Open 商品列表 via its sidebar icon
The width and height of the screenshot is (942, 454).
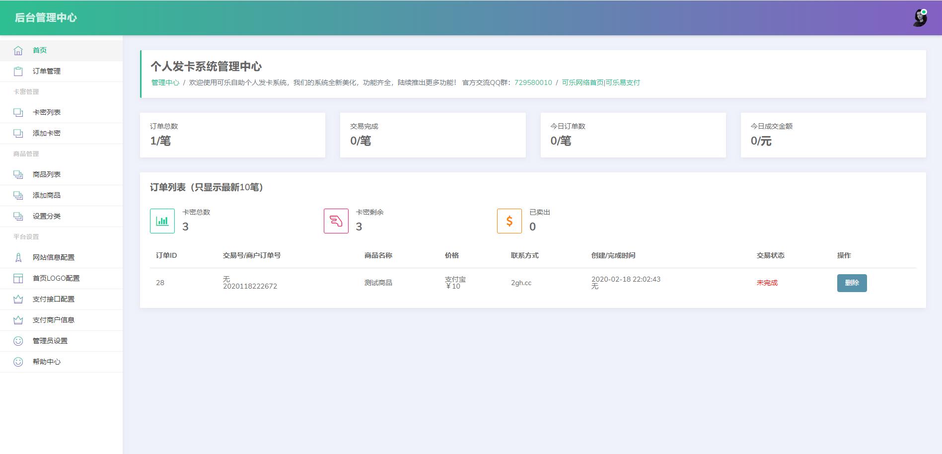pos(18,174)
